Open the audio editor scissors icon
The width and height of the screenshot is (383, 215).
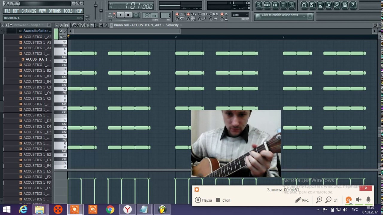tap(328, 5)
